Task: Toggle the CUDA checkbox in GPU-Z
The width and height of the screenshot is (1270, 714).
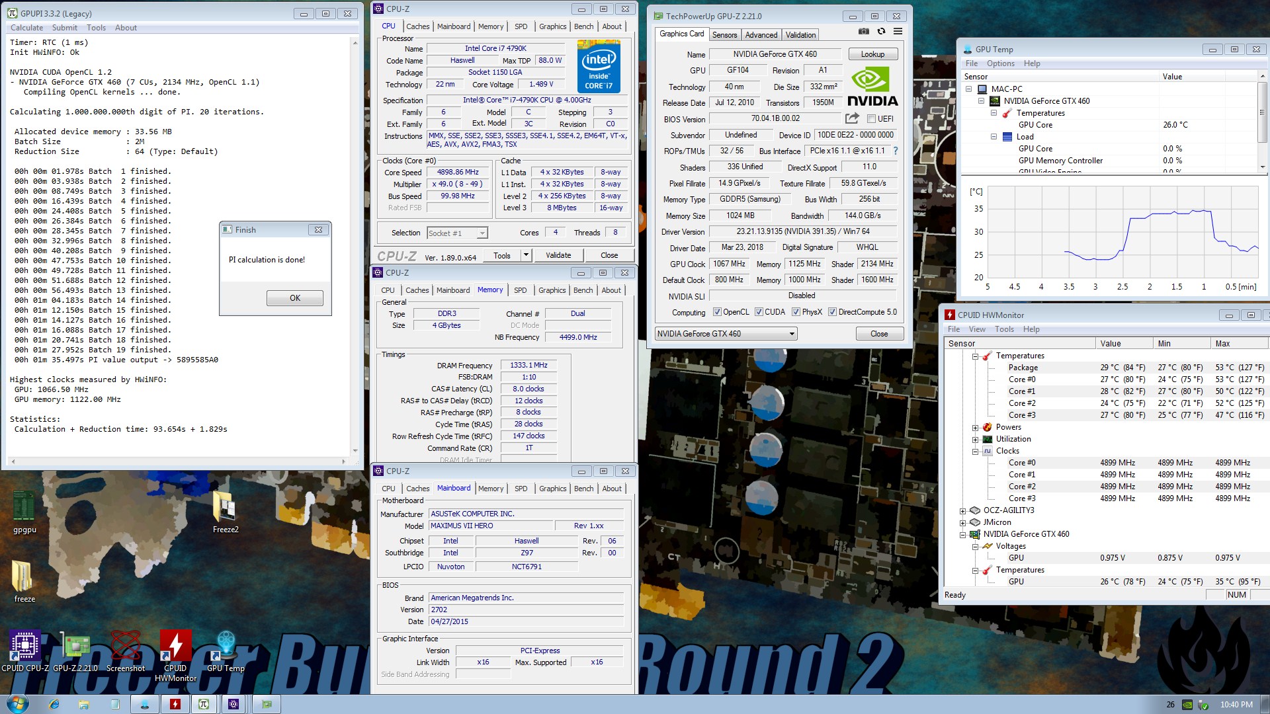Action: click(759, 312)
